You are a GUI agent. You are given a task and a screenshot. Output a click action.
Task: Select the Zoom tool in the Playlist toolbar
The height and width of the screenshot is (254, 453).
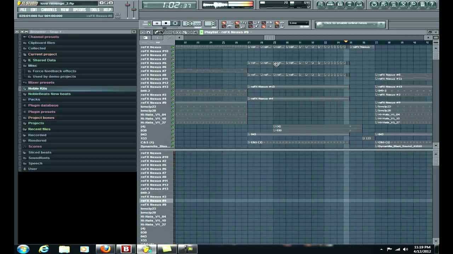(196, 32)
